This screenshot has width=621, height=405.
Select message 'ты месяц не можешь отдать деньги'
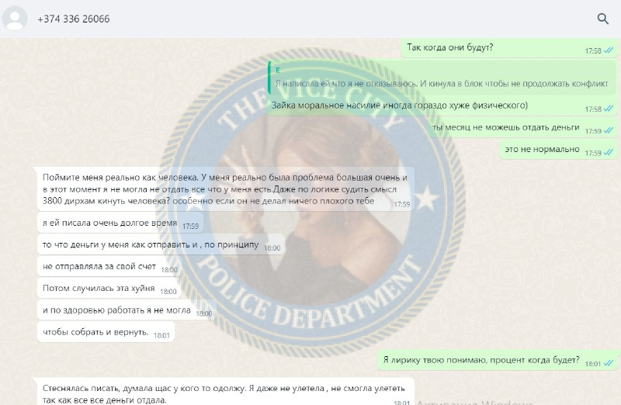[522, 128]
